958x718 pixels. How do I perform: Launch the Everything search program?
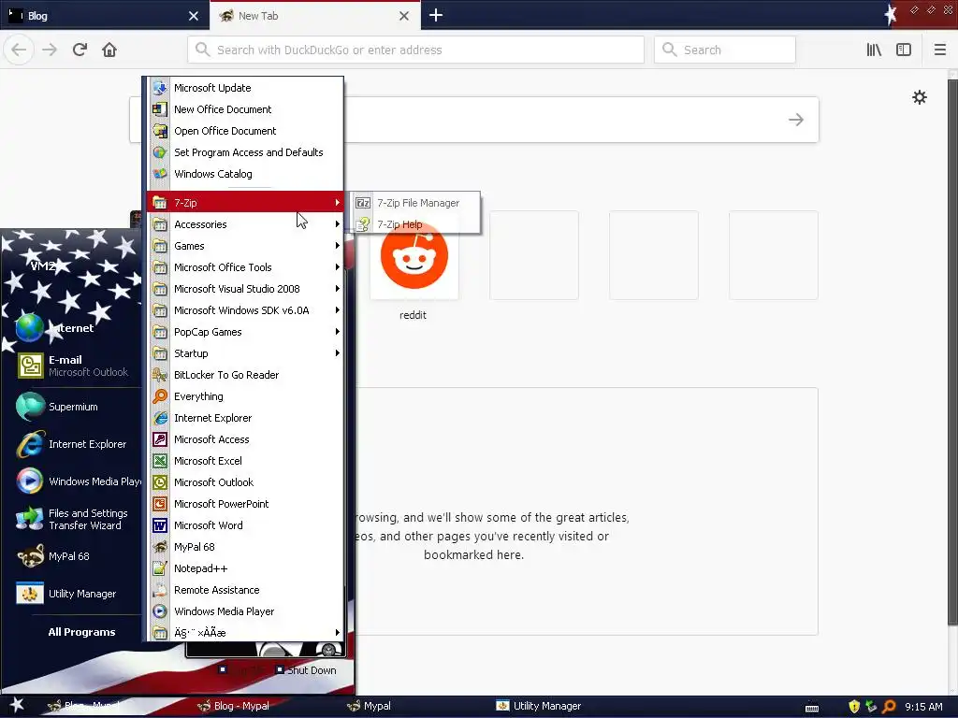245,396
